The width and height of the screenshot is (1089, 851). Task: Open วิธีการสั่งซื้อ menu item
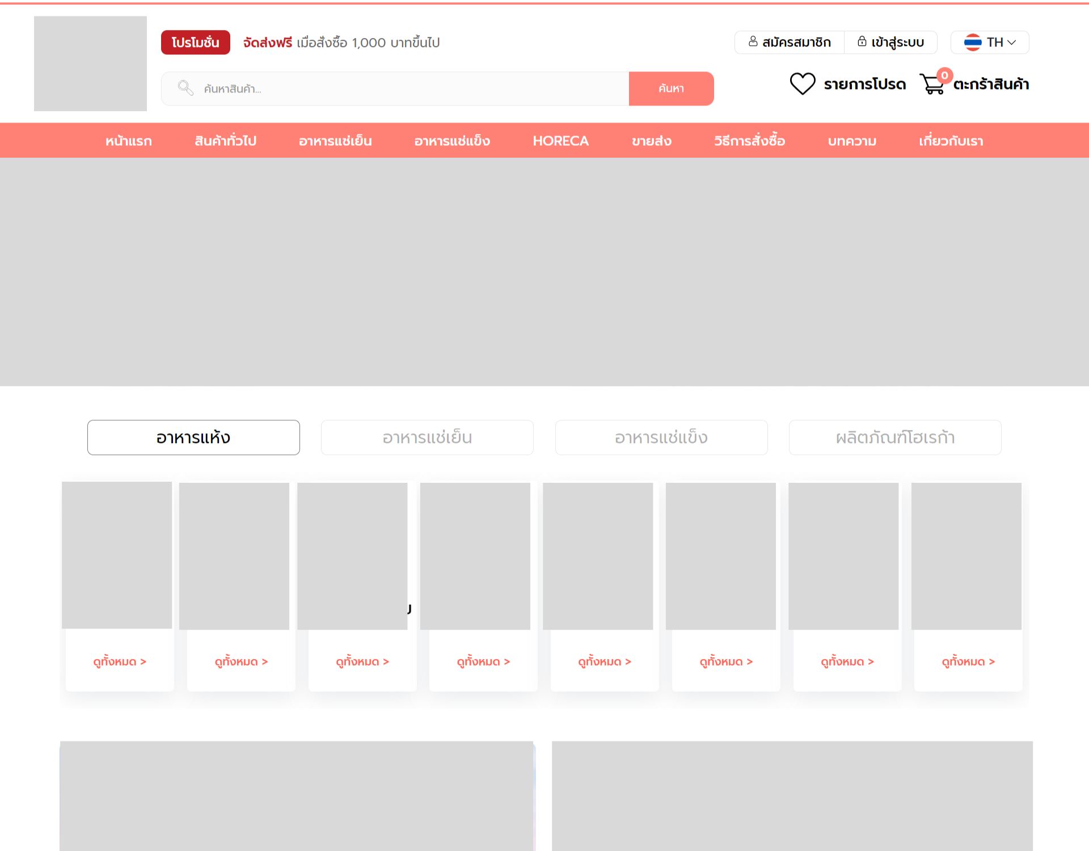[749, 141]
